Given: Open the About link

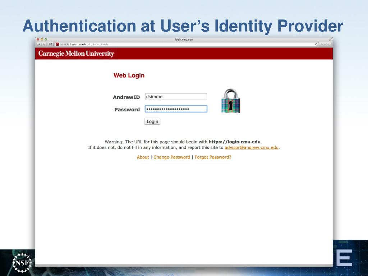Looking at the screenshot, I should point(143,157).
